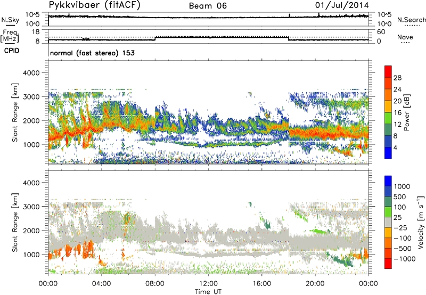Viewport: 426px width, 295px height.
Task: Click the red bottom of the Velocity colorbar
Action: (388, 264)
